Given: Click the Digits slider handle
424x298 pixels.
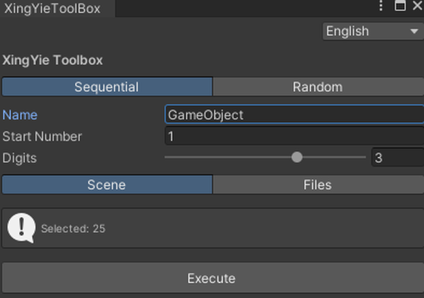Looking at the screenshot, I should tap(297, 157).
